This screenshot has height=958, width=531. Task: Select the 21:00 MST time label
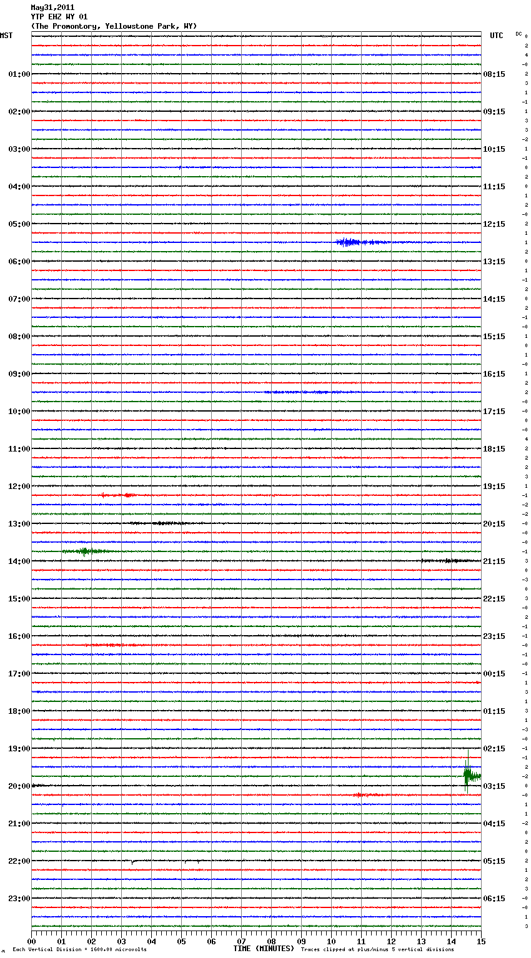(x=19, y=824)
